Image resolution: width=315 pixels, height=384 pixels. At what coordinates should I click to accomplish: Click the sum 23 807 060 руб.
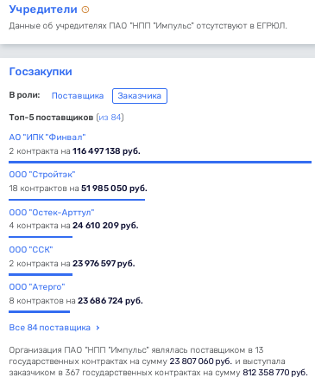(x=201, y=362)
